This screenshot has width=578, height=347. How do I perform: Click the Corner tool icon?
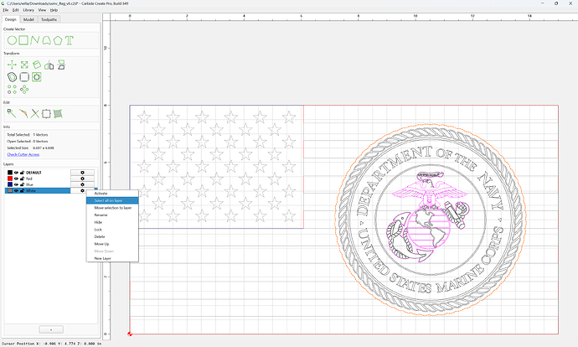(24, 77)
